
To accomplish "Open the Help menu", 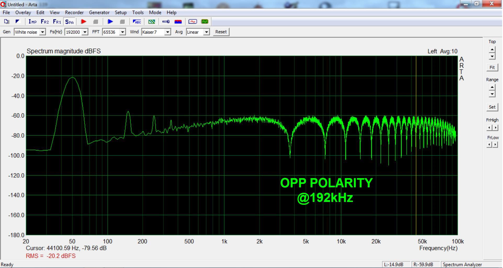I will click(172, 13).
